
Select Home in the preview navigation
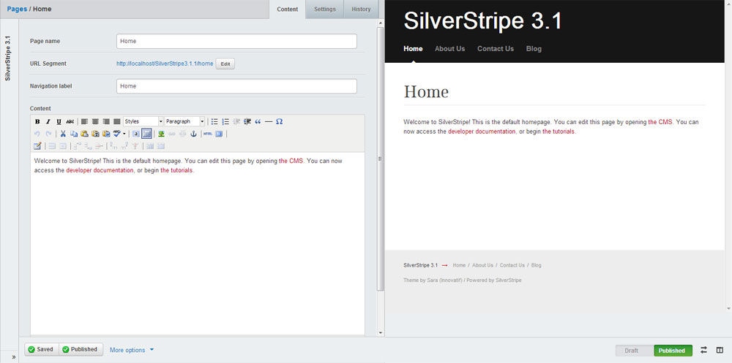[x=413, y=48]
